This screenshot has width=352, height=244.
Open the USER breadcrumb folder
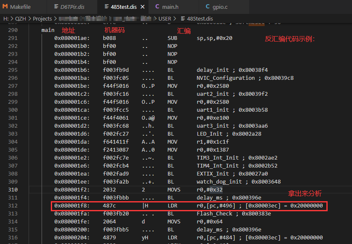165,18
